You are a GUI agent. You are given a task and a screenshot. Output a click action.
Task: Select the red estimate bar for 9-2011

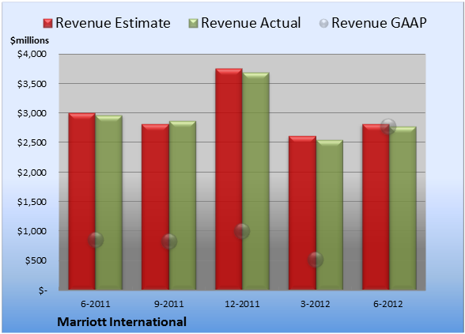pos(155,207)
